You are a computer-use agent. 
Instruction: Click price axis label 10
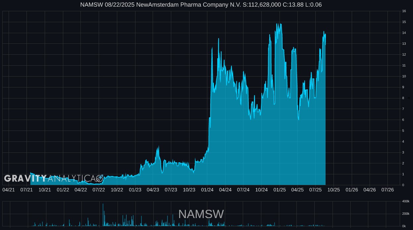click(404, 76)
